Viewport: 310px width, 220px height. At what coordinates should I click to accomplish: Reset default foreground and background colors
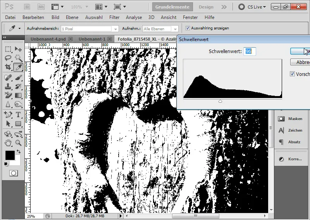tap(6, 164)
